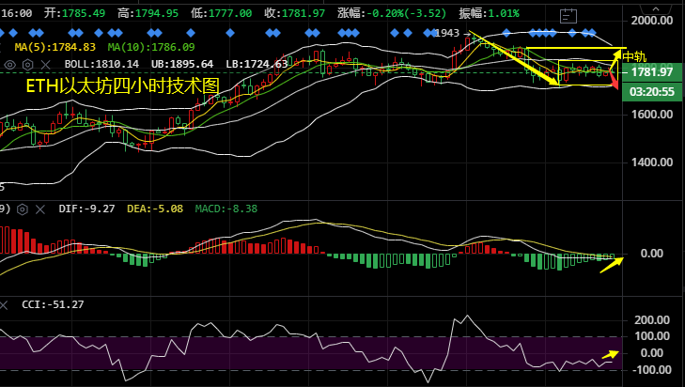
Task: Open the MACD indicator settings gear
Action: [x=21, y=209]
